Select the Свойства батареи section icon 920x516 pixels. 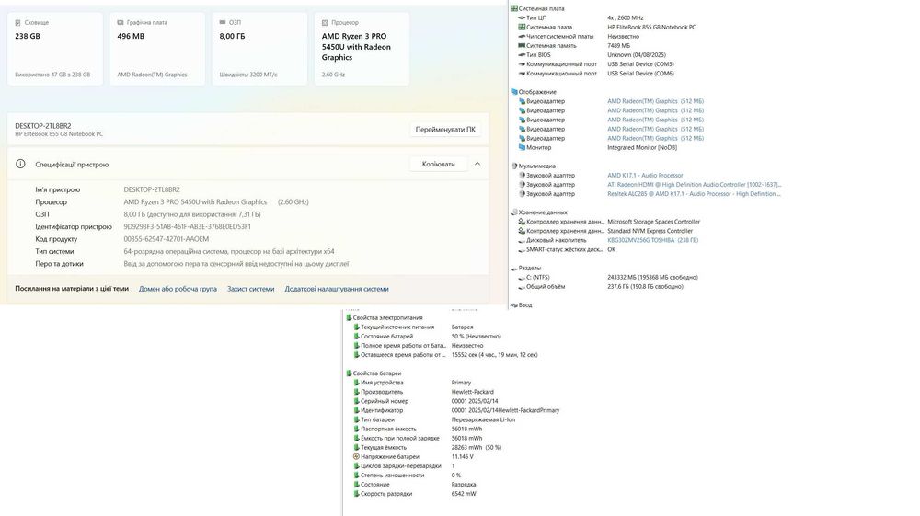tap(349, 373)
